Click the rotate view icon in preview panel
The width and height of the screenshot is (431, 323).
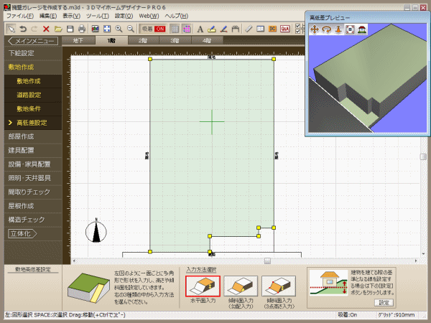pyautogui.click(x=326, y=29)
